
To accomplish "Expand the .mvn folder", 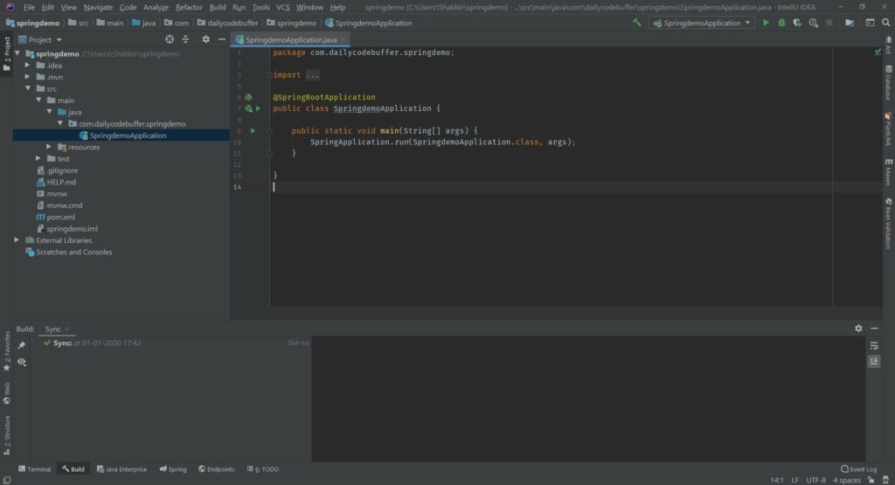I will click(x=27, y=77).
